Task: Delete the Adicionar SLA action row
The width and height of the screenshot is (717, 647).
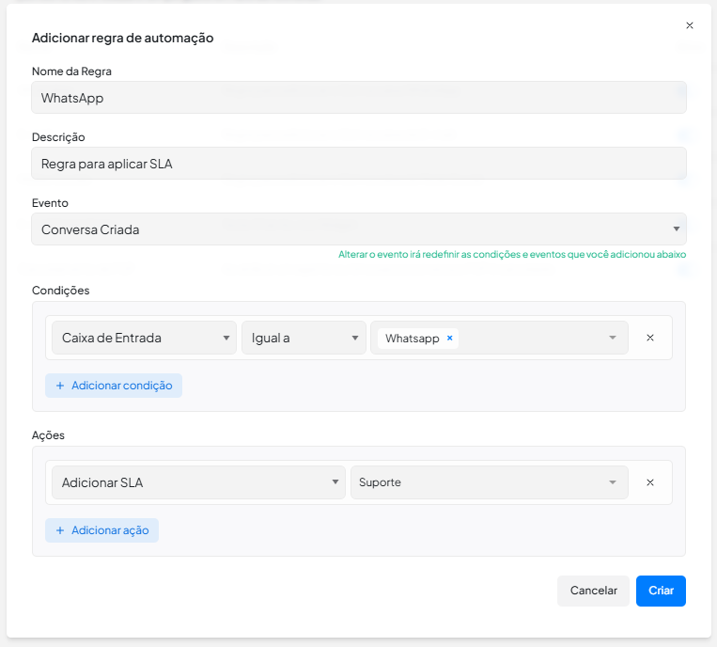Action: (649, 482)
